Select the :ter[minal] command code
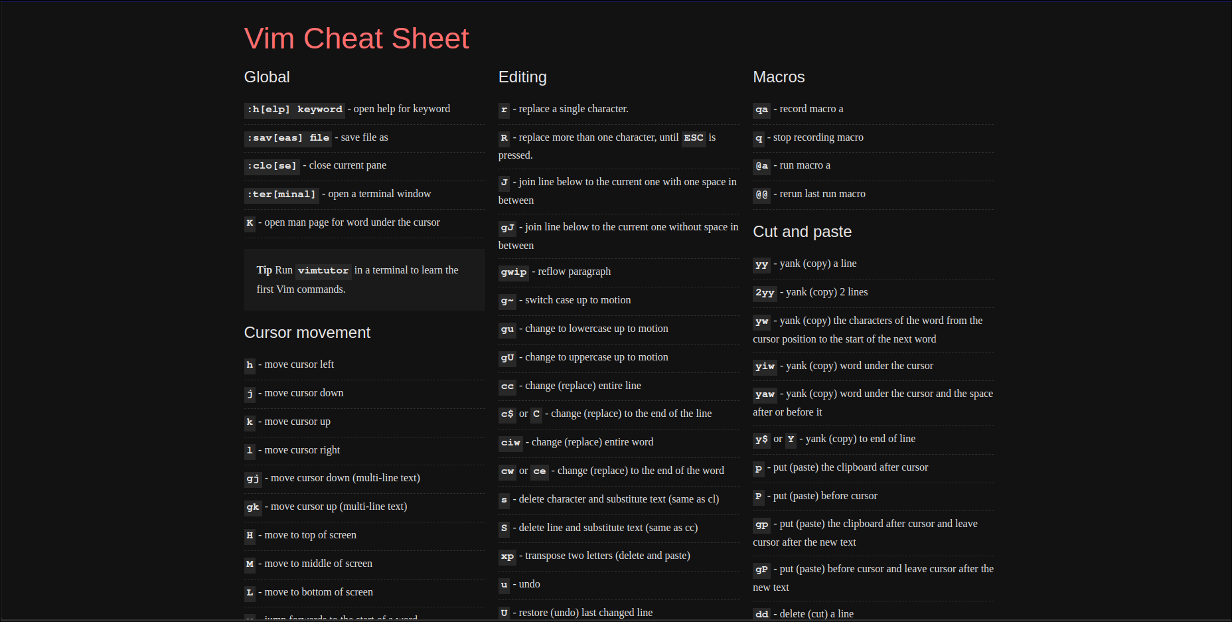The image size is (1232, 622). tap(281, 194)
